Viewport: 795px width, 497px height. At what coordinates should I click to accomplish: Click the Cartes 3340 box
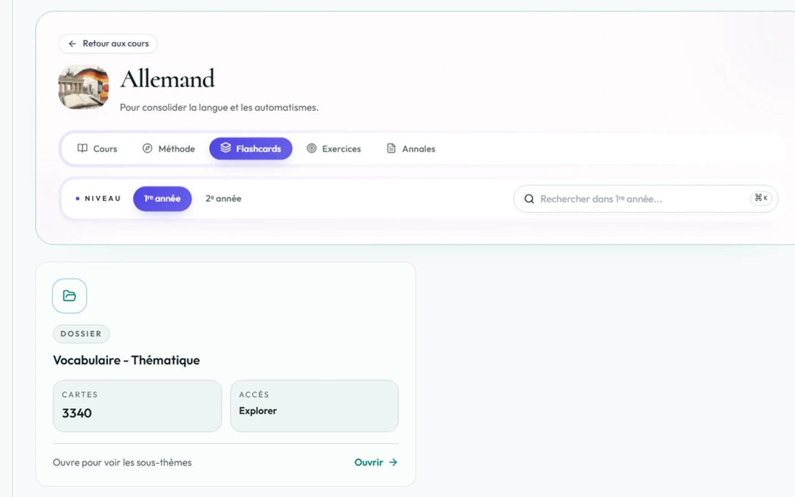(137, 406)
